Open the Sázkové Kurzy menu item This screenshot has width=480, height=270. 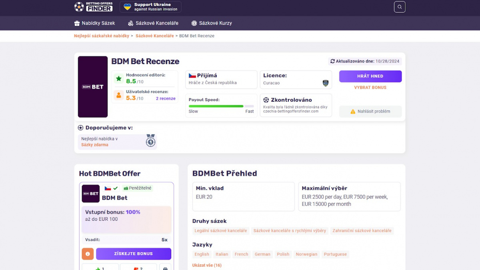coord(212,23)
